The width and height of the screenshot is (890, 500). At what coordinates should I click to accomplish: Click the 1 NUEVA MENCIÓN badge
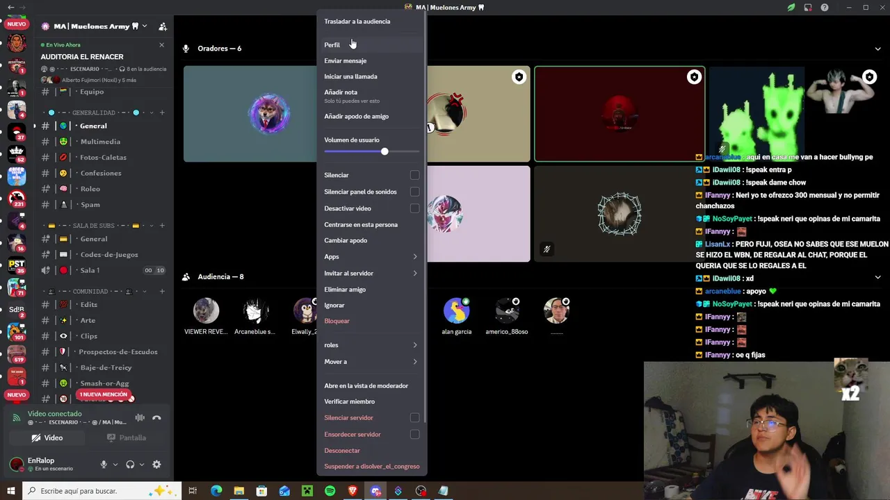coord(104,394)
